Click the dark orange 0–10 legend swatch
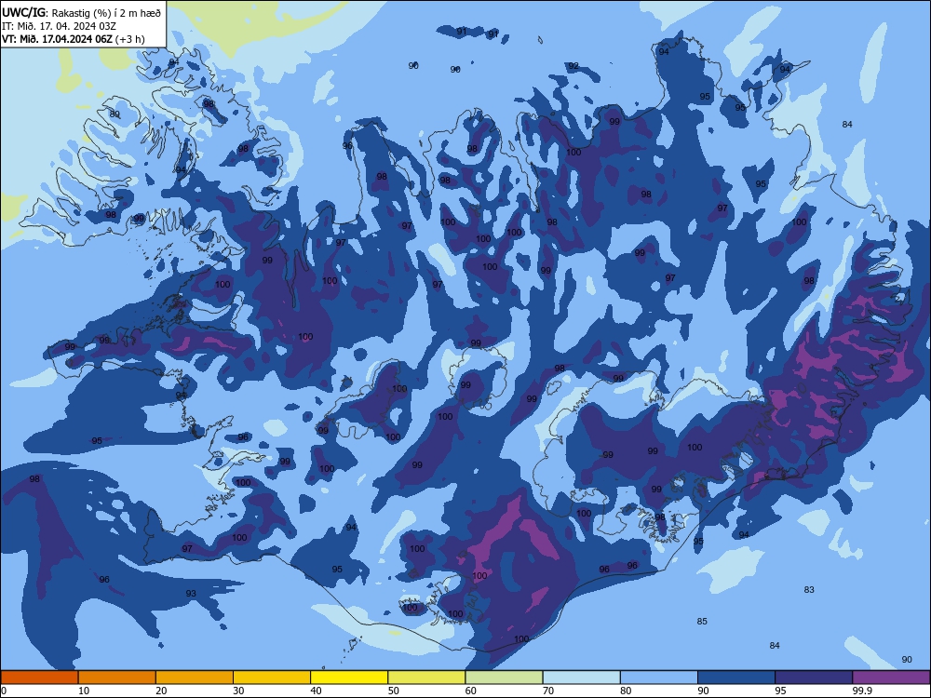This screenshot has height=698, width=931. [39, 678]
